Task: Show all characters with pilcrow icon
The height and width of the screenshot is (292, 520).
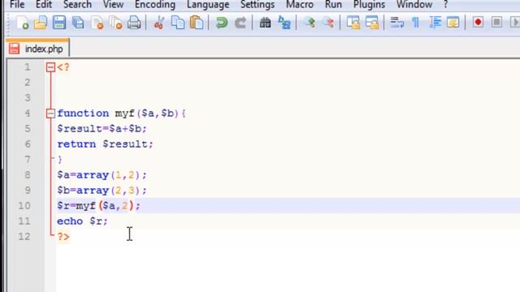Action: click(415, 23)
